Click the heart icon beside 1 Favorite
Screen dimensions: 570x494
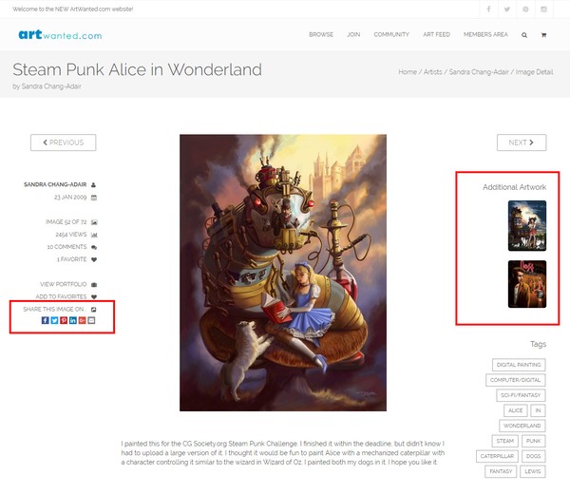click(x=94, y=259)
